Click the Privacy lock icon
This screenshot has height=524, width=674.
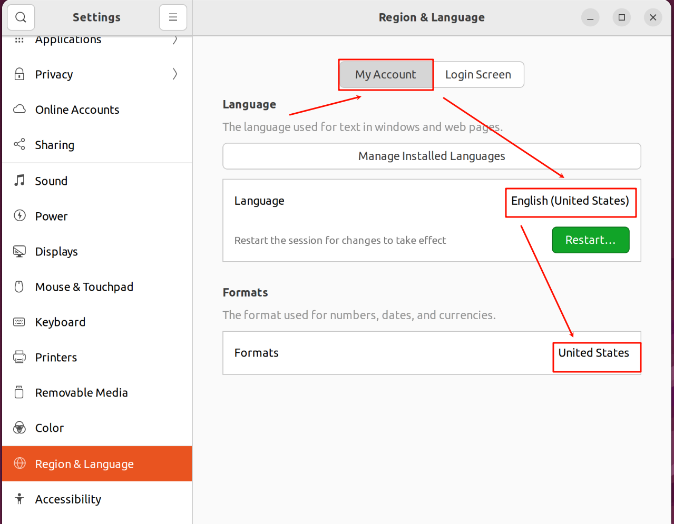[x=19, y=74]
